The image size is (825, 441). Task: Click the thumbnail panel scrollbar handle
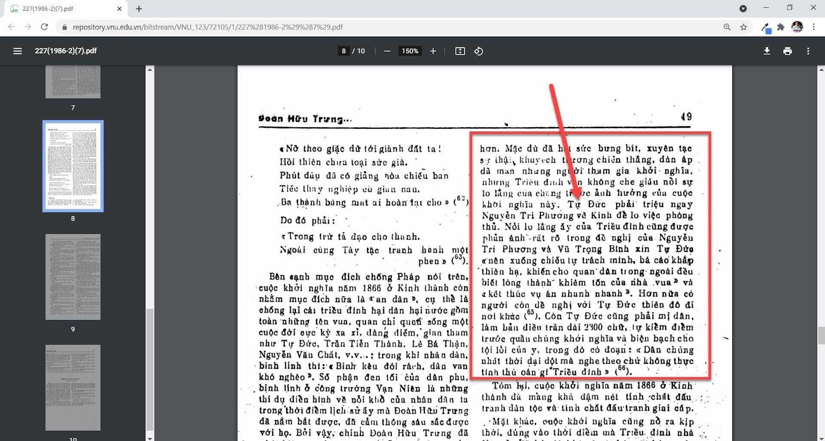click(150, 369)
